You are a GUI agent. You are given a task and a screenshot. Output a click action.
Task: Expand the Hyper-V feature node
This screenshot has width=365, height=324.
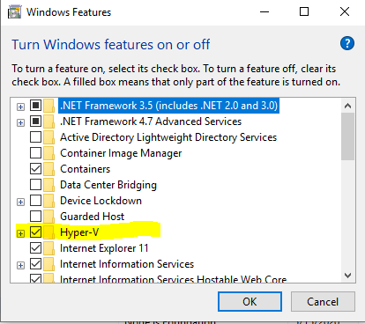tap(20, 233)
